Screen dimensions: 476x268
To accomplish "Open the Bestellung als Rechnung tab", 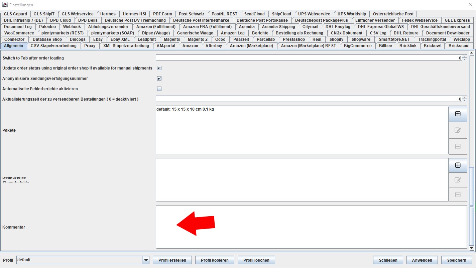I will coord(299,33).
